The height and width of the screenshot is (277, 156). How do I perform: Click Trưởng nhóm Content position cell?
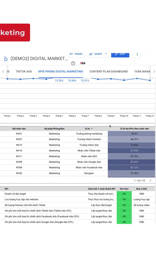pos(89,139)
